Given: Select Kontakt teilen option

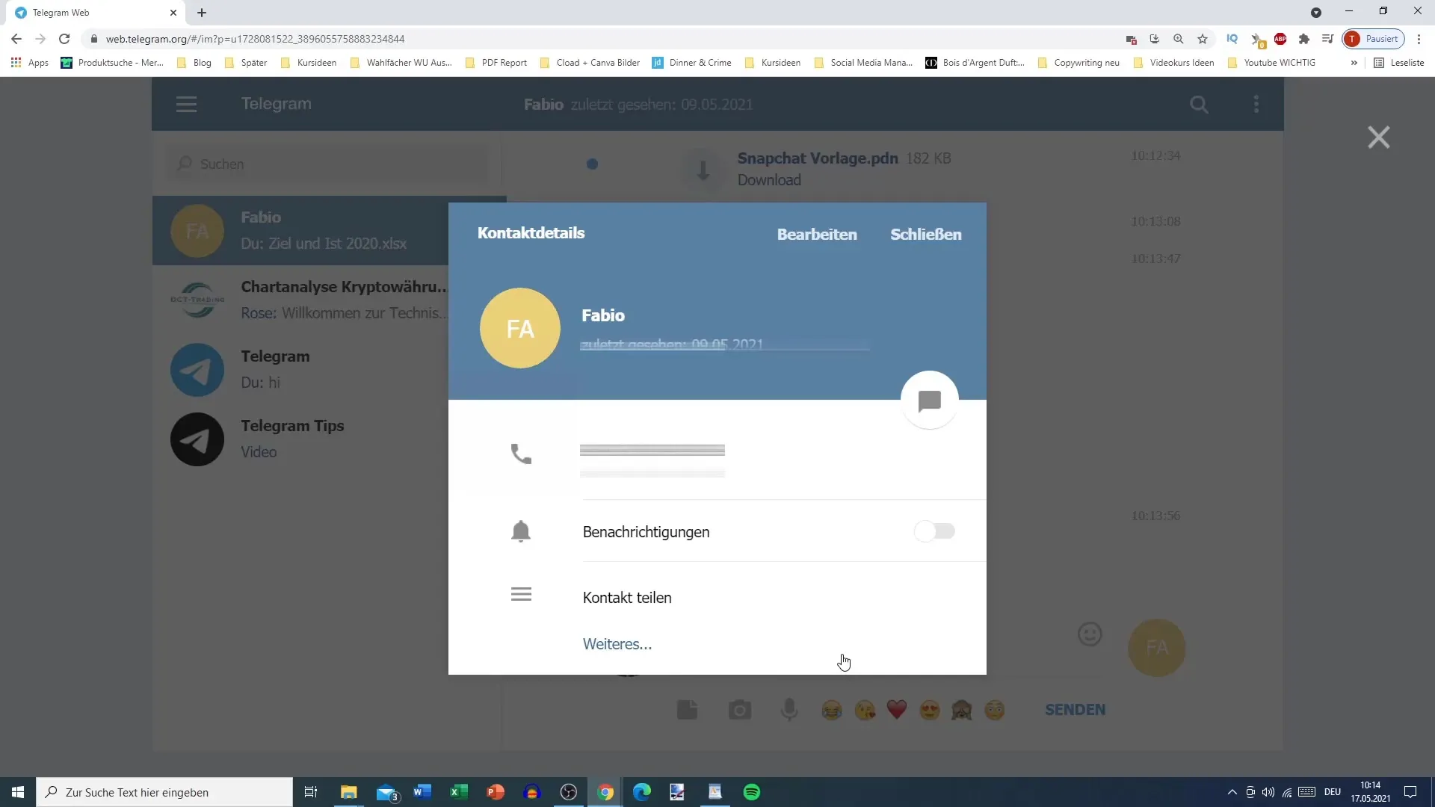Looking at the screenshot, I should 627,598.
